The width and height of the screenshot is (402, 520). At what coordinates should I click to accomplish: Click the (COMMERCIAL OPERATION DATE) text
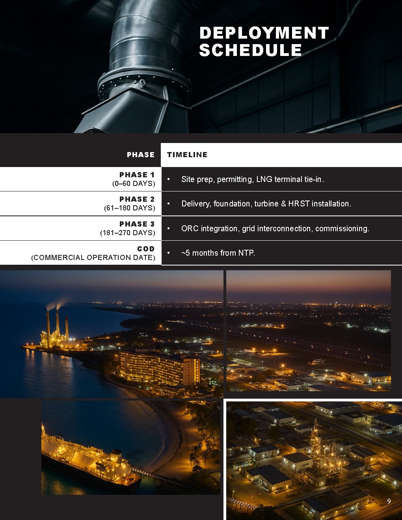[93, 258]
